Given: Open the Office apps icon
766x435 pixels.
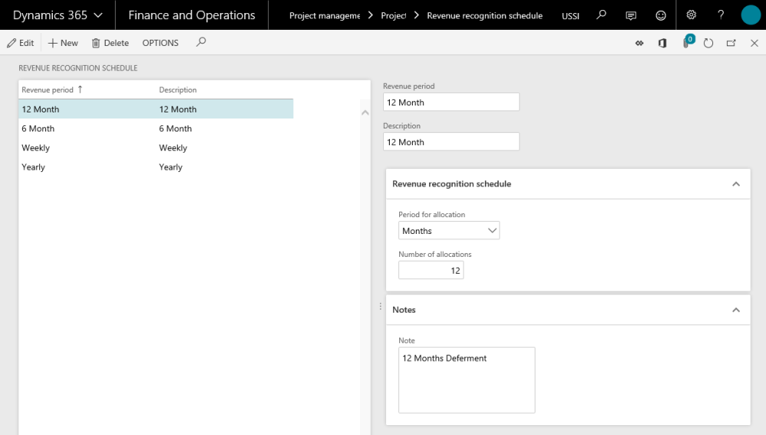Looking at the screenshot, I should click(x=663, y=44).
